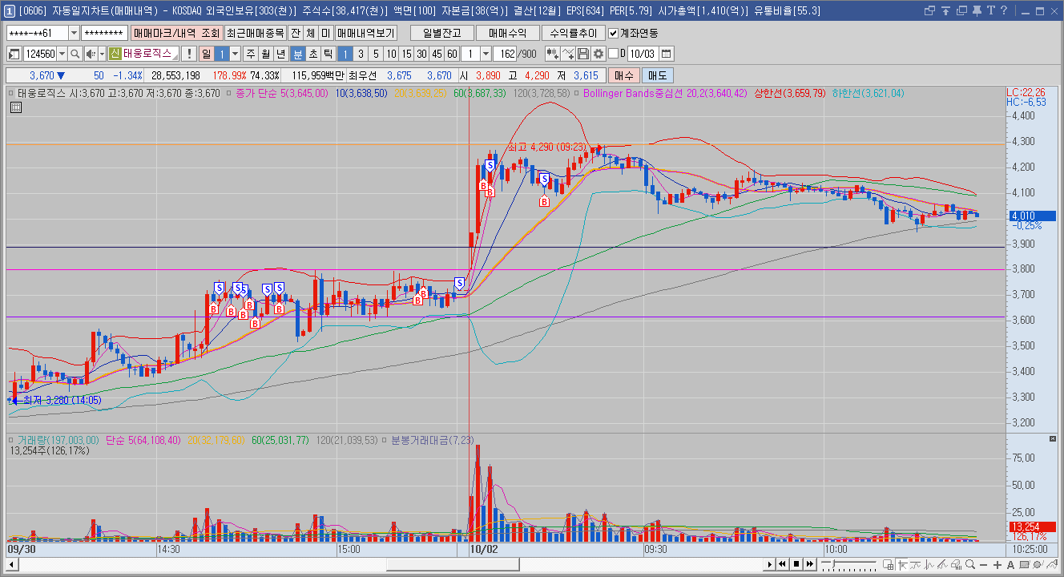Screen dimensions: 1064x577
Task: Open 매매내역보기 trade history view
Action: [365, 33]
